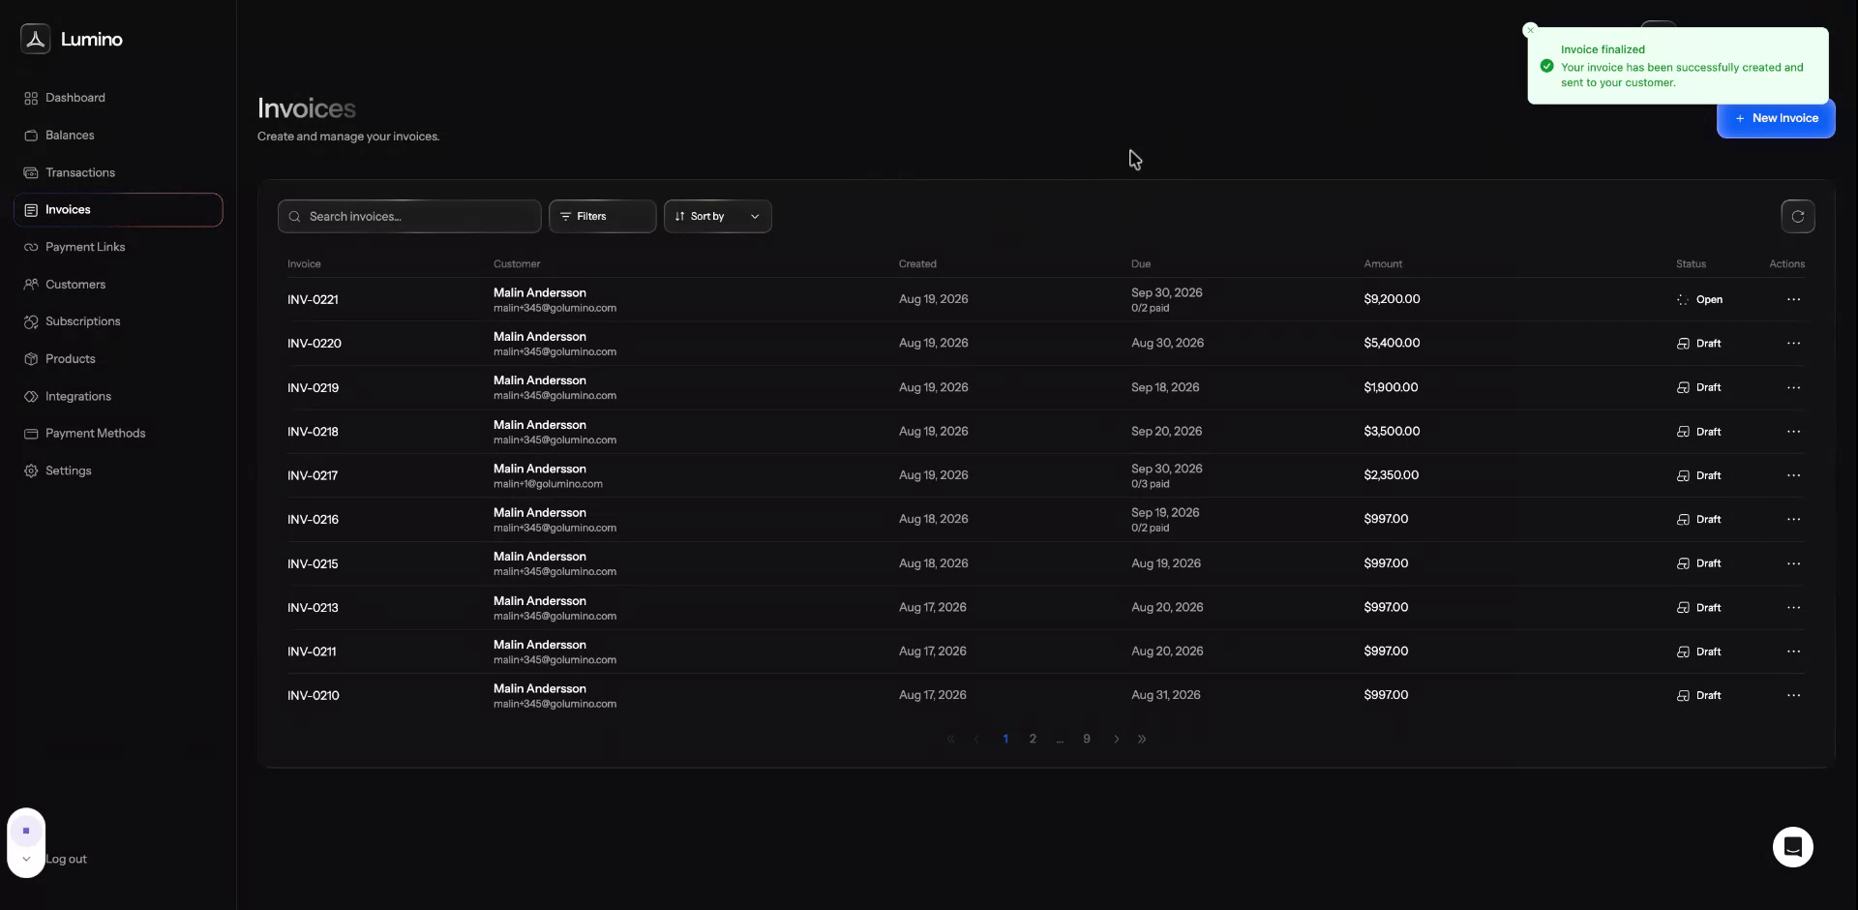Image resolution: width=1858 pixels, height=910 pixels.
Task: Open actions menu for INV-0211
Action: click(1793, 652)
